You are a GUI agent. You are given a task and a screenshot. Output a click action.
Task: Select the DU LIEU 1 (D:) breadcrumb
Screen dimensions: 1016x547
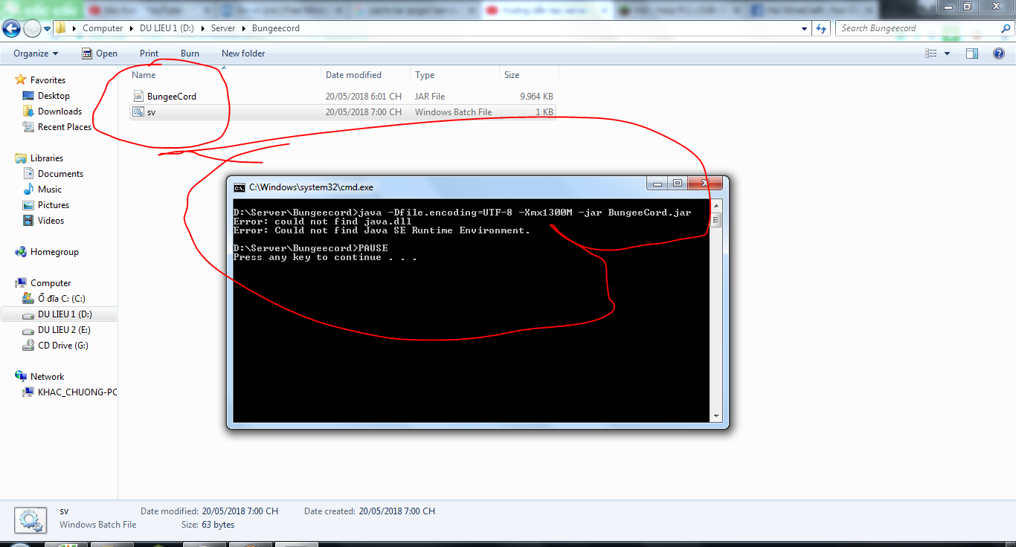click(166, 28)
